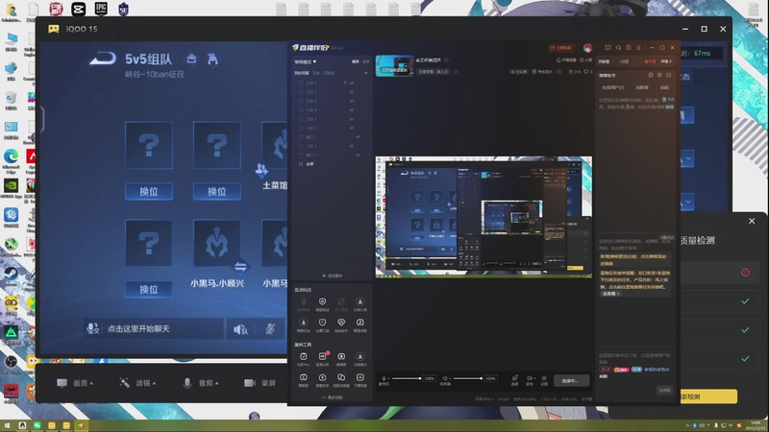Click the 点击这里开始聊天 chat field

[154, 328]
